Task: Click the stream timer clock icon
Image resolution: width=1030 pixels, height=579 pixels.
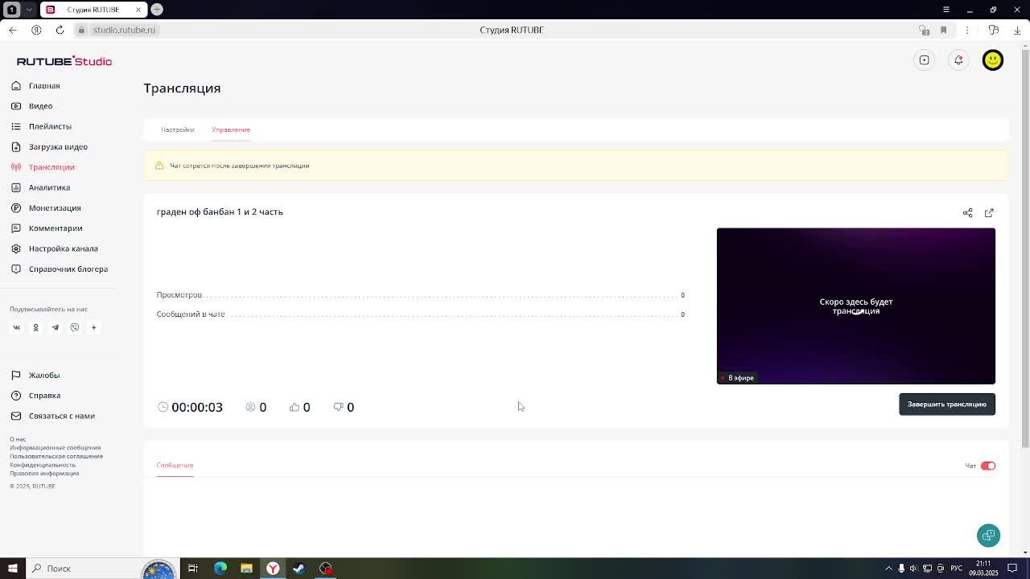Action: tap(163, 407)
